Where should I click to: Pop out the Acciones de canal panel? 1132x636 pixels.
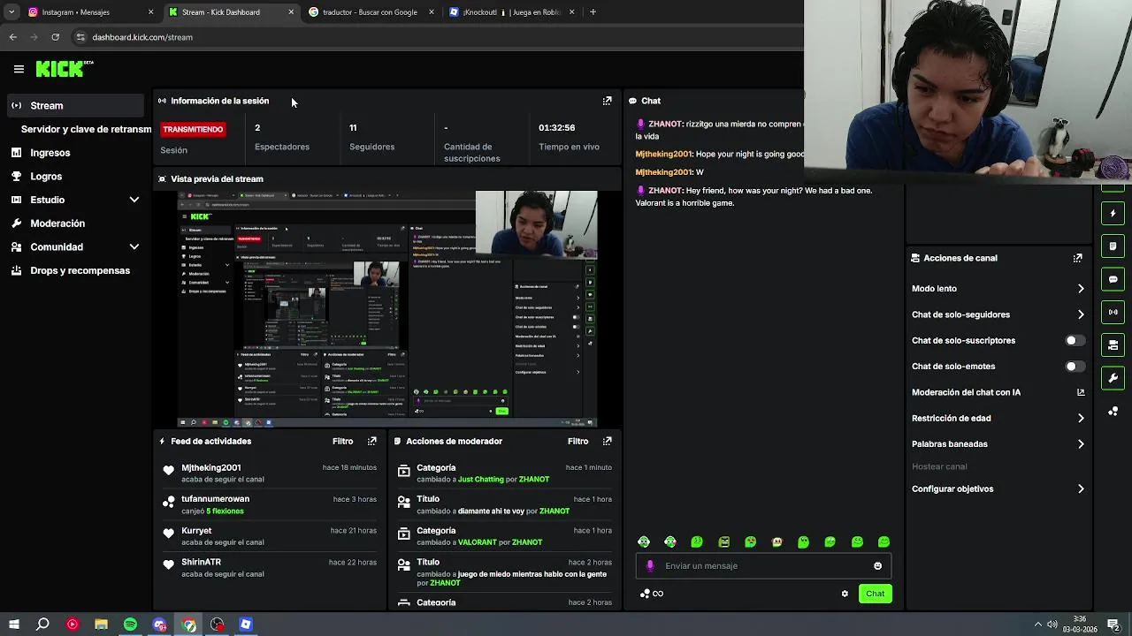click(x=1077, y=258)
